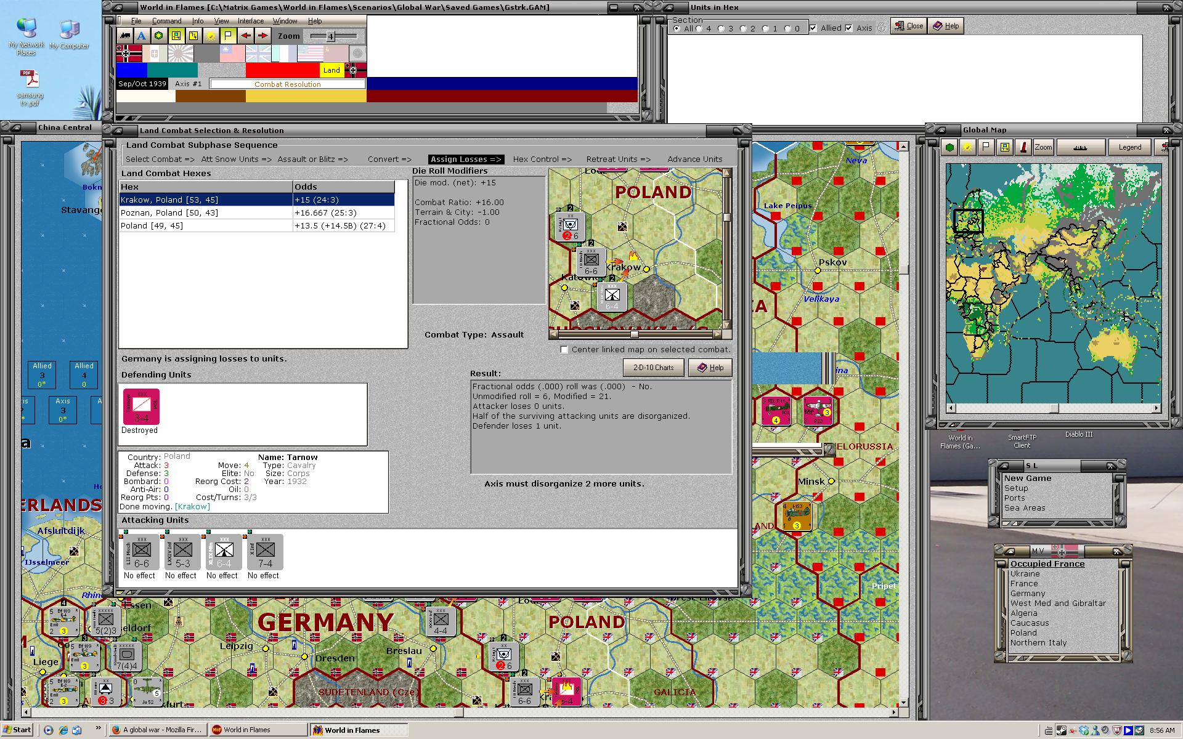
Task: Open the Command menu
Action: (166, 21)
